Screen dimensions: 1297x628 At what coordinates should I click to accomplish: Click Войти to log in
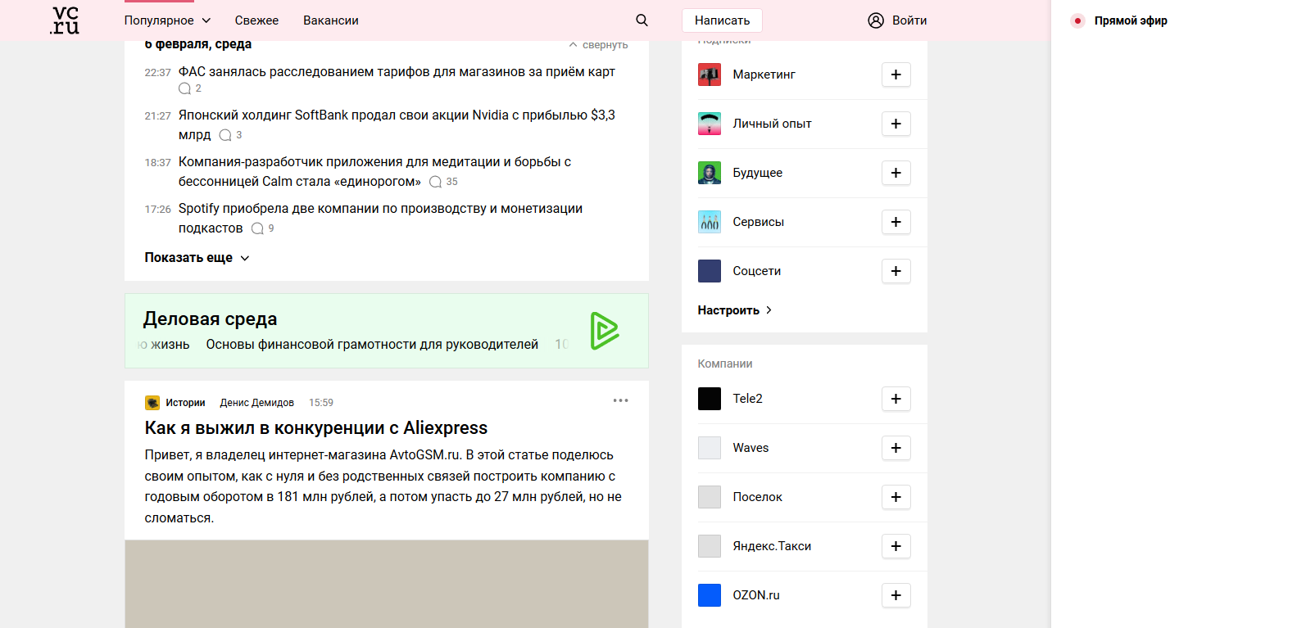[909, 20]
